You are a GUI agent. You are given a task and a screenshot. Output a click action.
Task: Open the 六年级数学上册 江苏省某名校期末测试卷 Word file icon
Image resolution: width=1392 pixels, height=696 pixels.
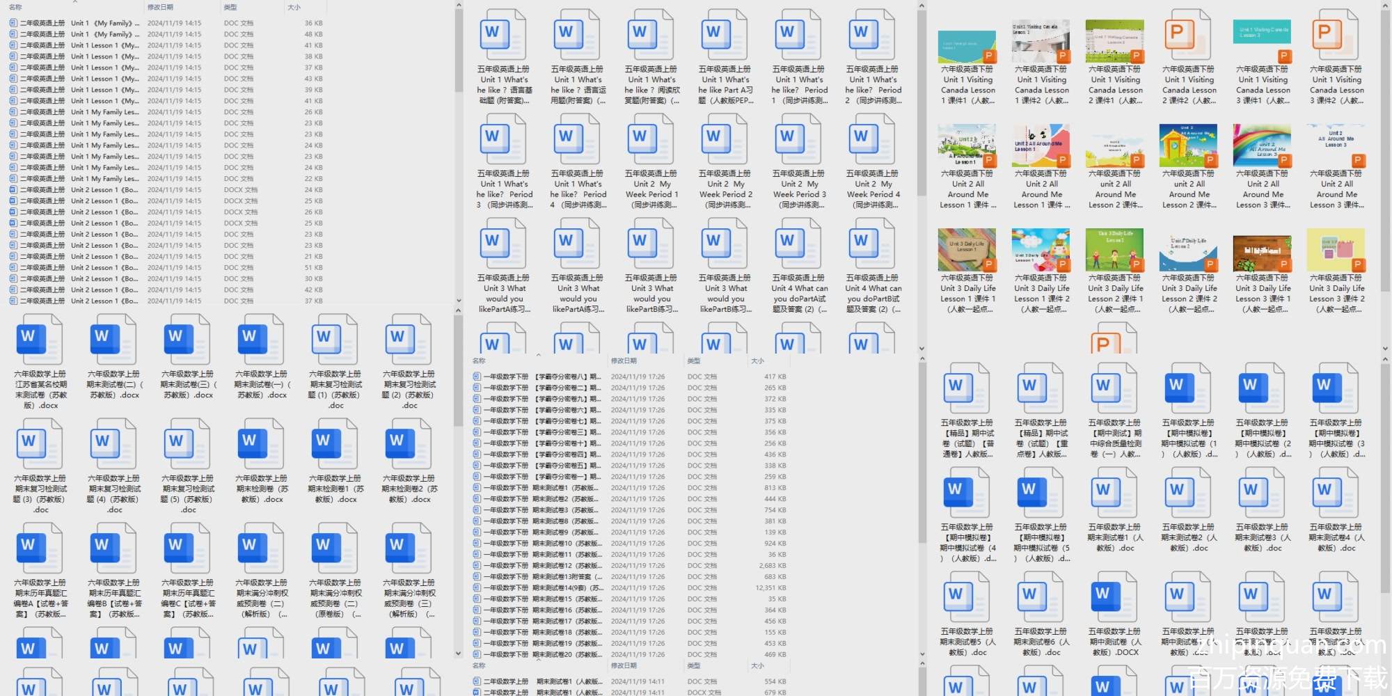[x=40, y=339]
